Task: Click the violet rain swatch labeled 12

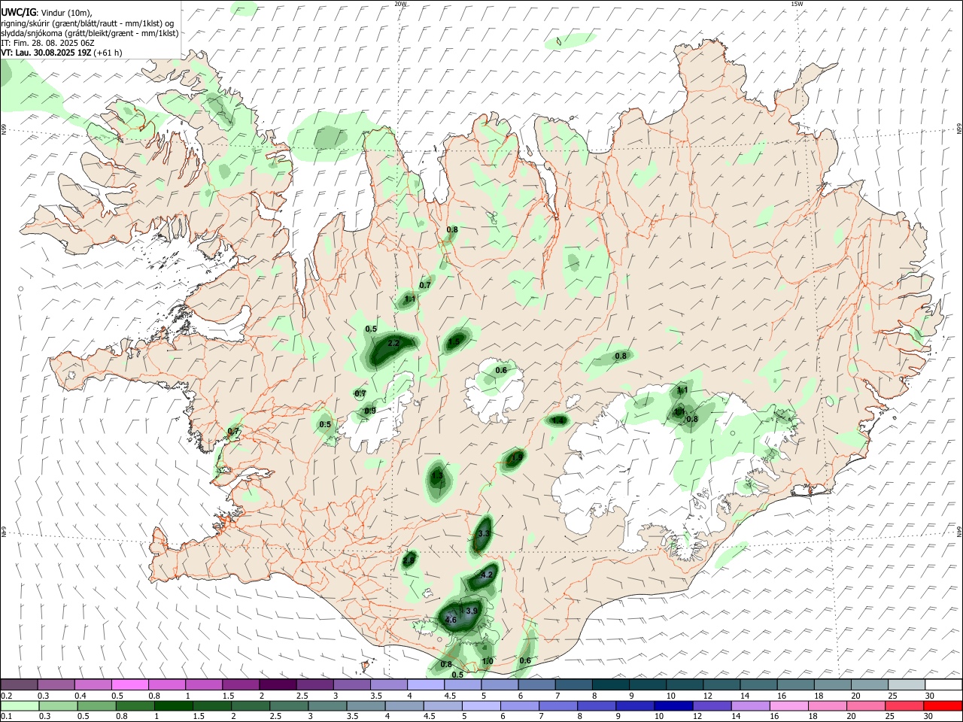Action: pyautogui.click(x=712, y=705)
